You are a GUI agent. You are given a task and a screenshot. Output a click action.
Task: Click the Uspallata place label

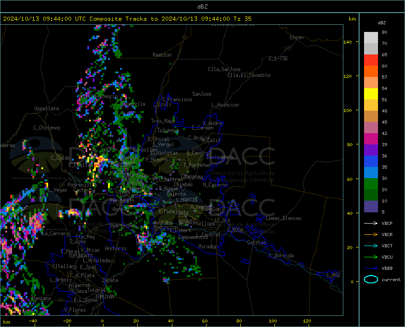pyautogui.click(x=46, y=109)
